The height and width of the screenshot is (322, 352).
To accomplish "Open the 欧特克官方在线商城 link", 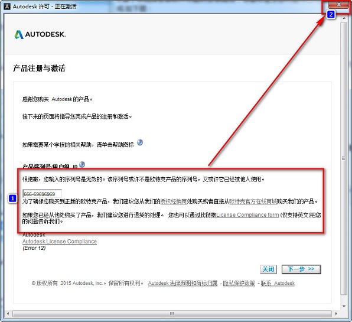I will 253,201.
